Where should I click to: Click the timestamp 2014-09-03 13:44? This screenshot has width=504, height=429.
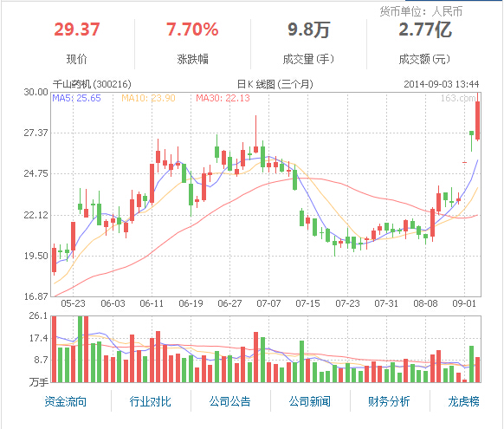442,84
